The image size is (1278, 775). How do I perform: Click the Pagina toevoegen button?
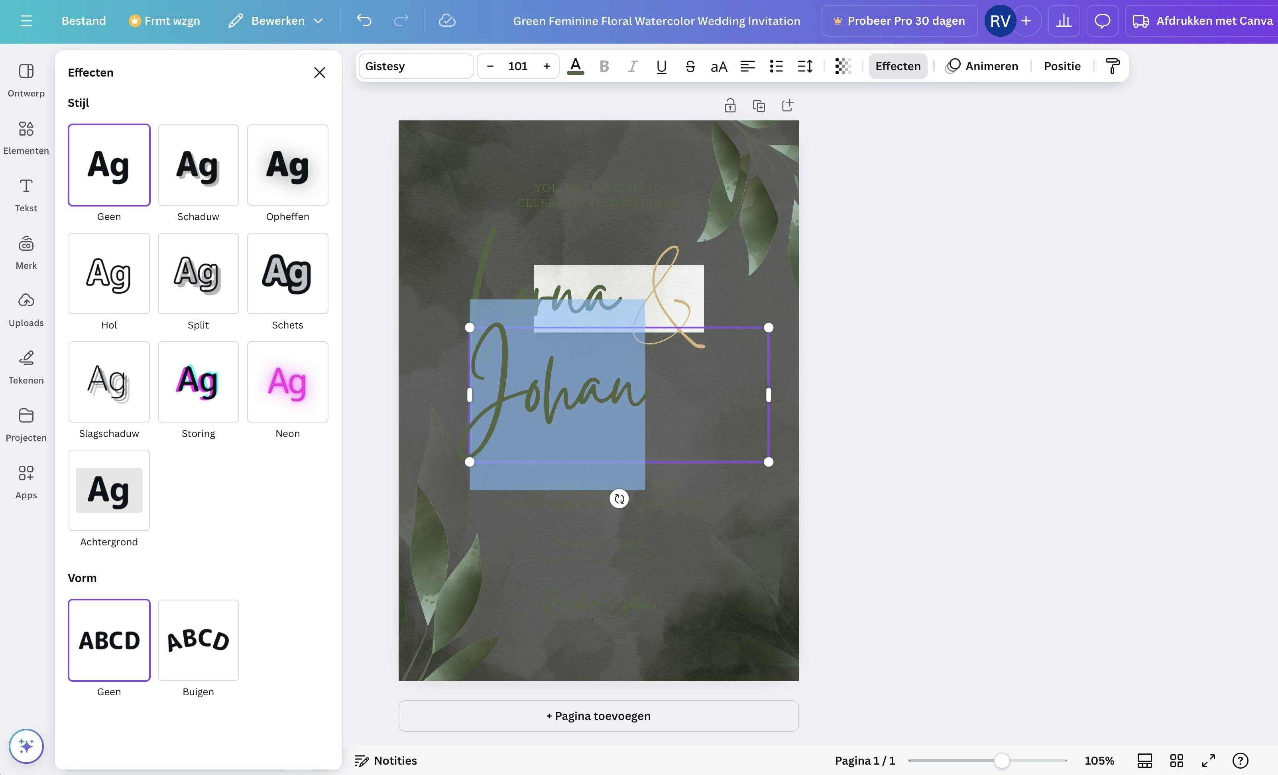point(598,716)
